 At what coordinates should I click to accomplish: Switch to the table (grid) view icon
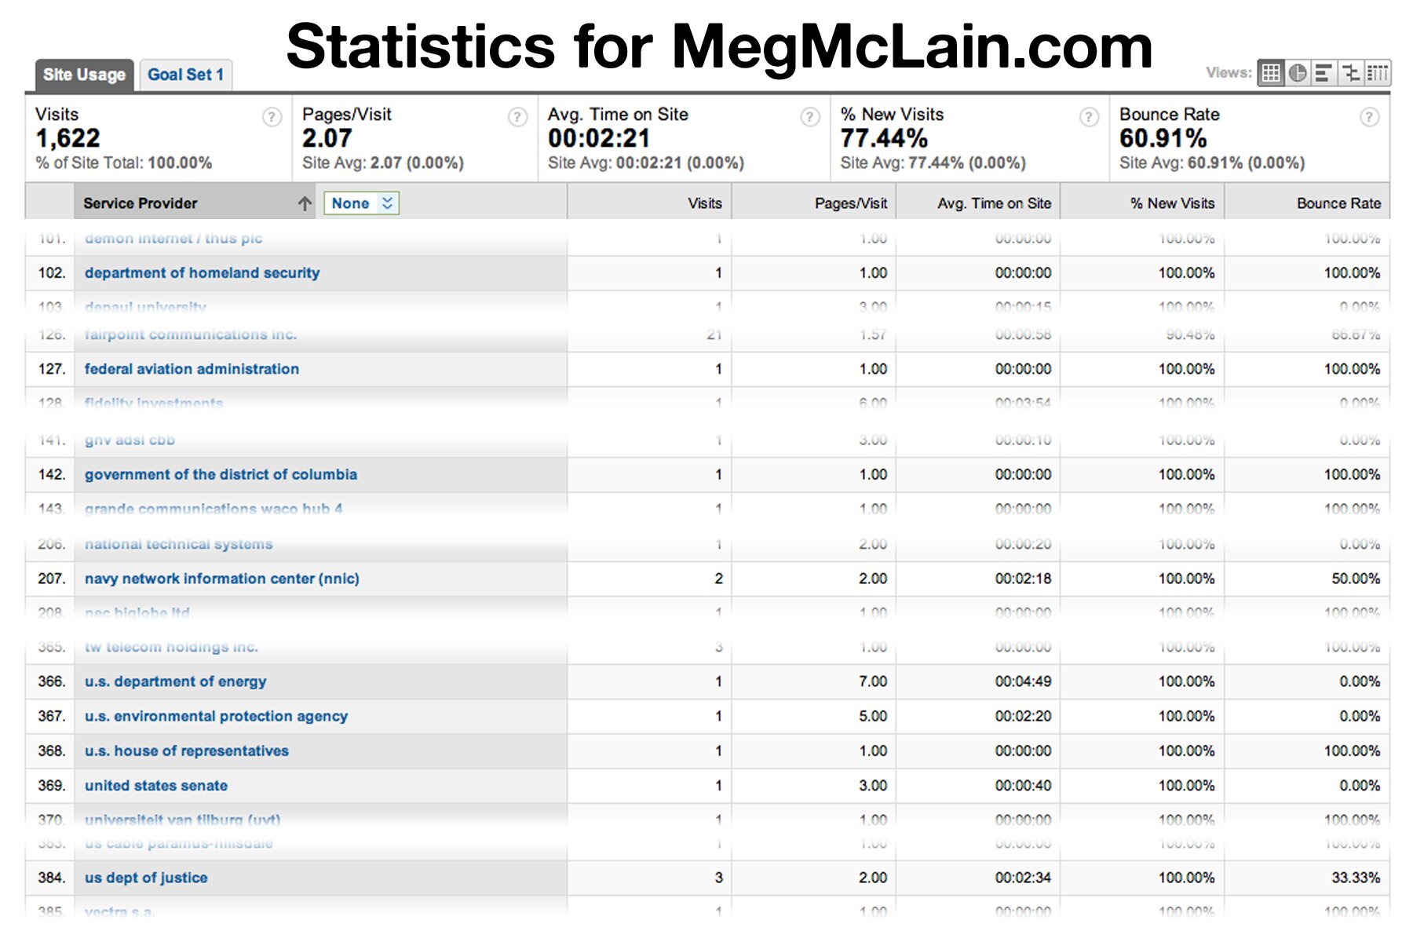click(1271, 73)
